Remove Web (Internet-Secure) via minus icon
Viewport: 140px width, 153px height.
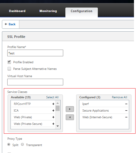coord(126,117)
